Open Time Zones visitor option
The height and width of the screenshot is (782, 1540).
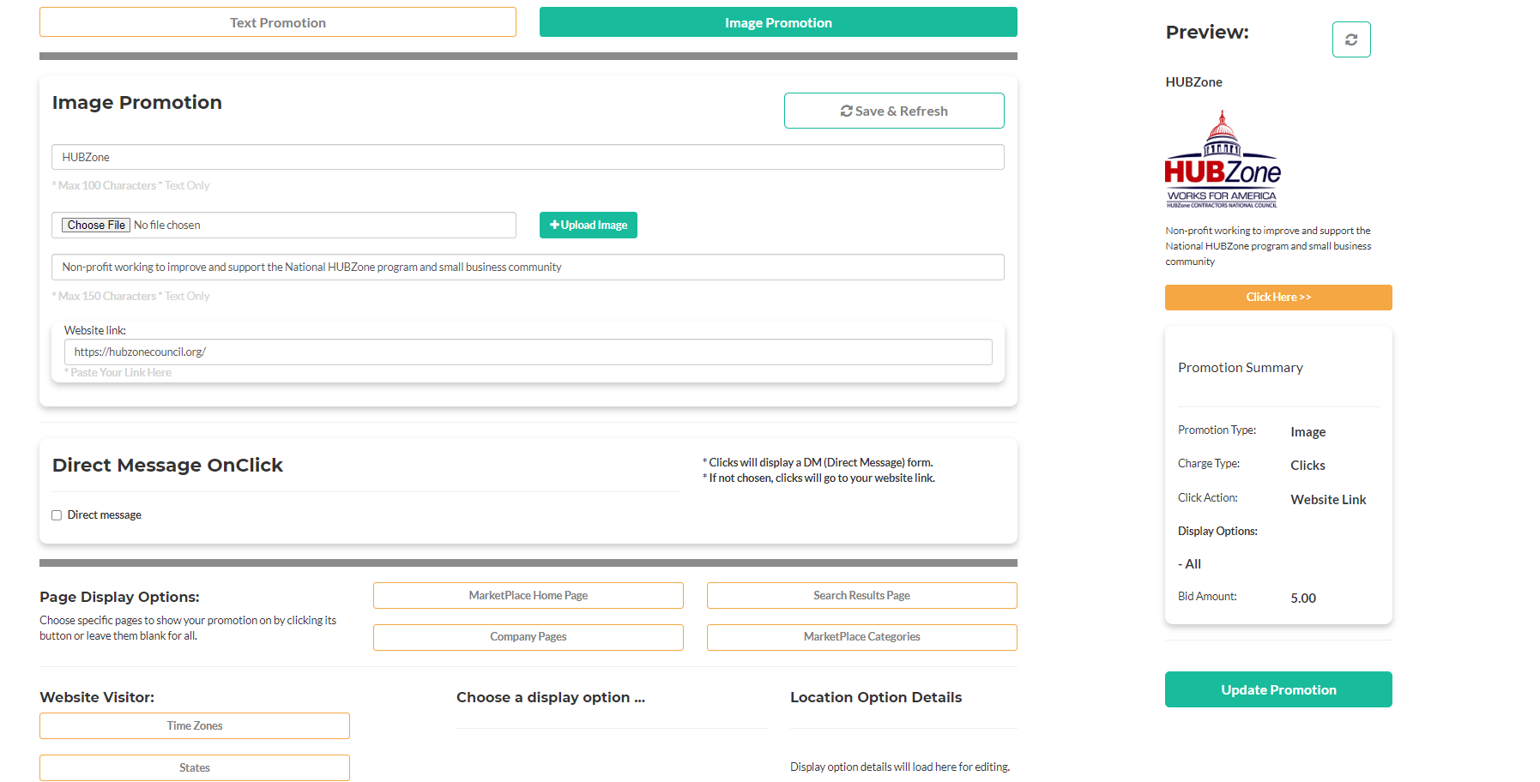[x=195, y=725]
